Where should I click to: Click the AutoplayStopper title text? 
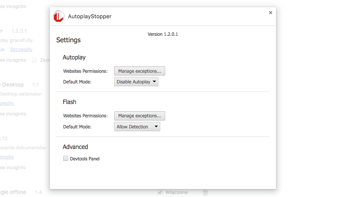click(89, 16)
